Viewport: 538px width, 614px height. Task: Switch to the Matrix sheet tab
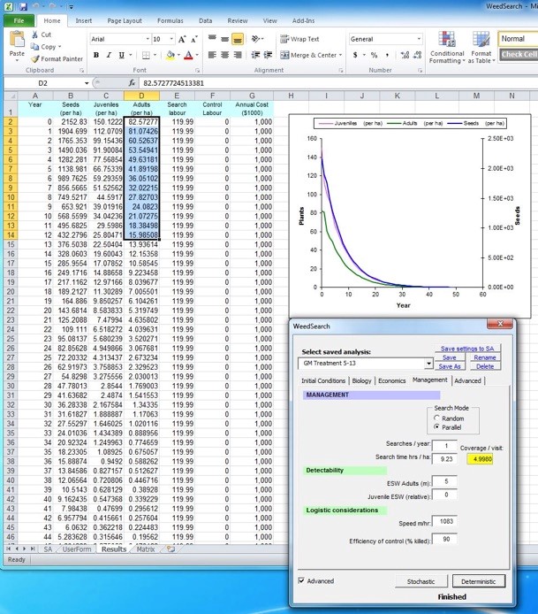(x=146, y=549)
